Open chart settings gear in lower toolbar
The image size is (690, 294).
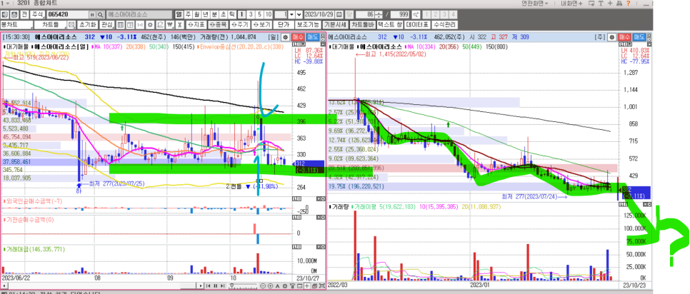pyautogui.click(x=150, y=24)
